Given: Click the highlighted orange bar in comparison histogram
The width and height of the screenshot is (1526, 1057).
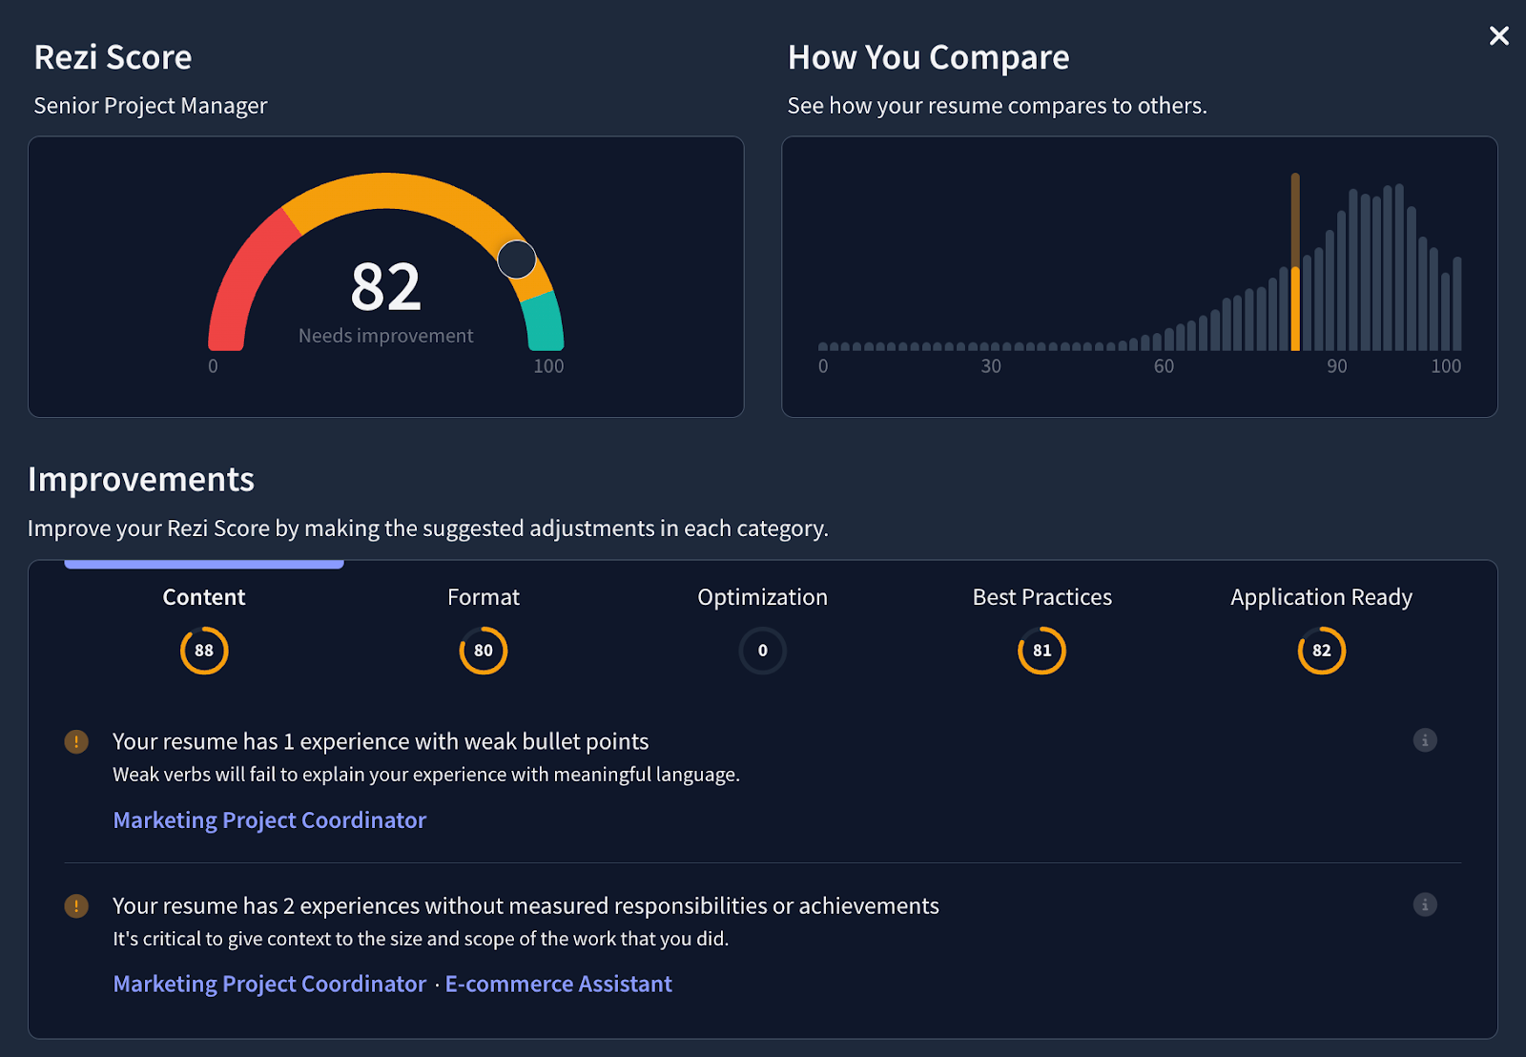Looking at the screenshot, I should [x=1295, y=262].
